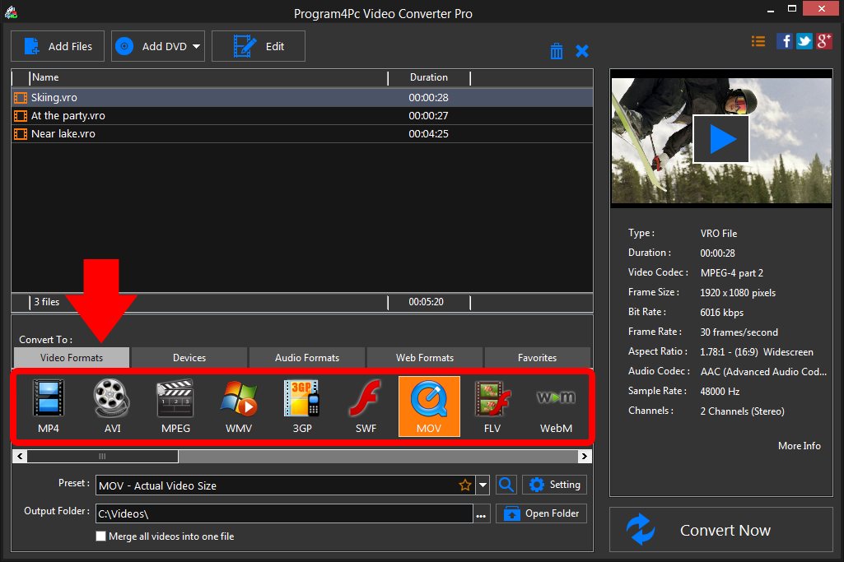
Task: Click the format list horizontal scrollbar
Action: pos(103,456)
